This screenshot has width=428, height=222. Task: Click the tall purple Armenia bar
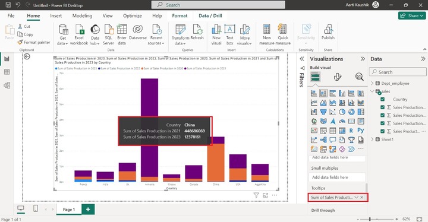coord(149,128)
